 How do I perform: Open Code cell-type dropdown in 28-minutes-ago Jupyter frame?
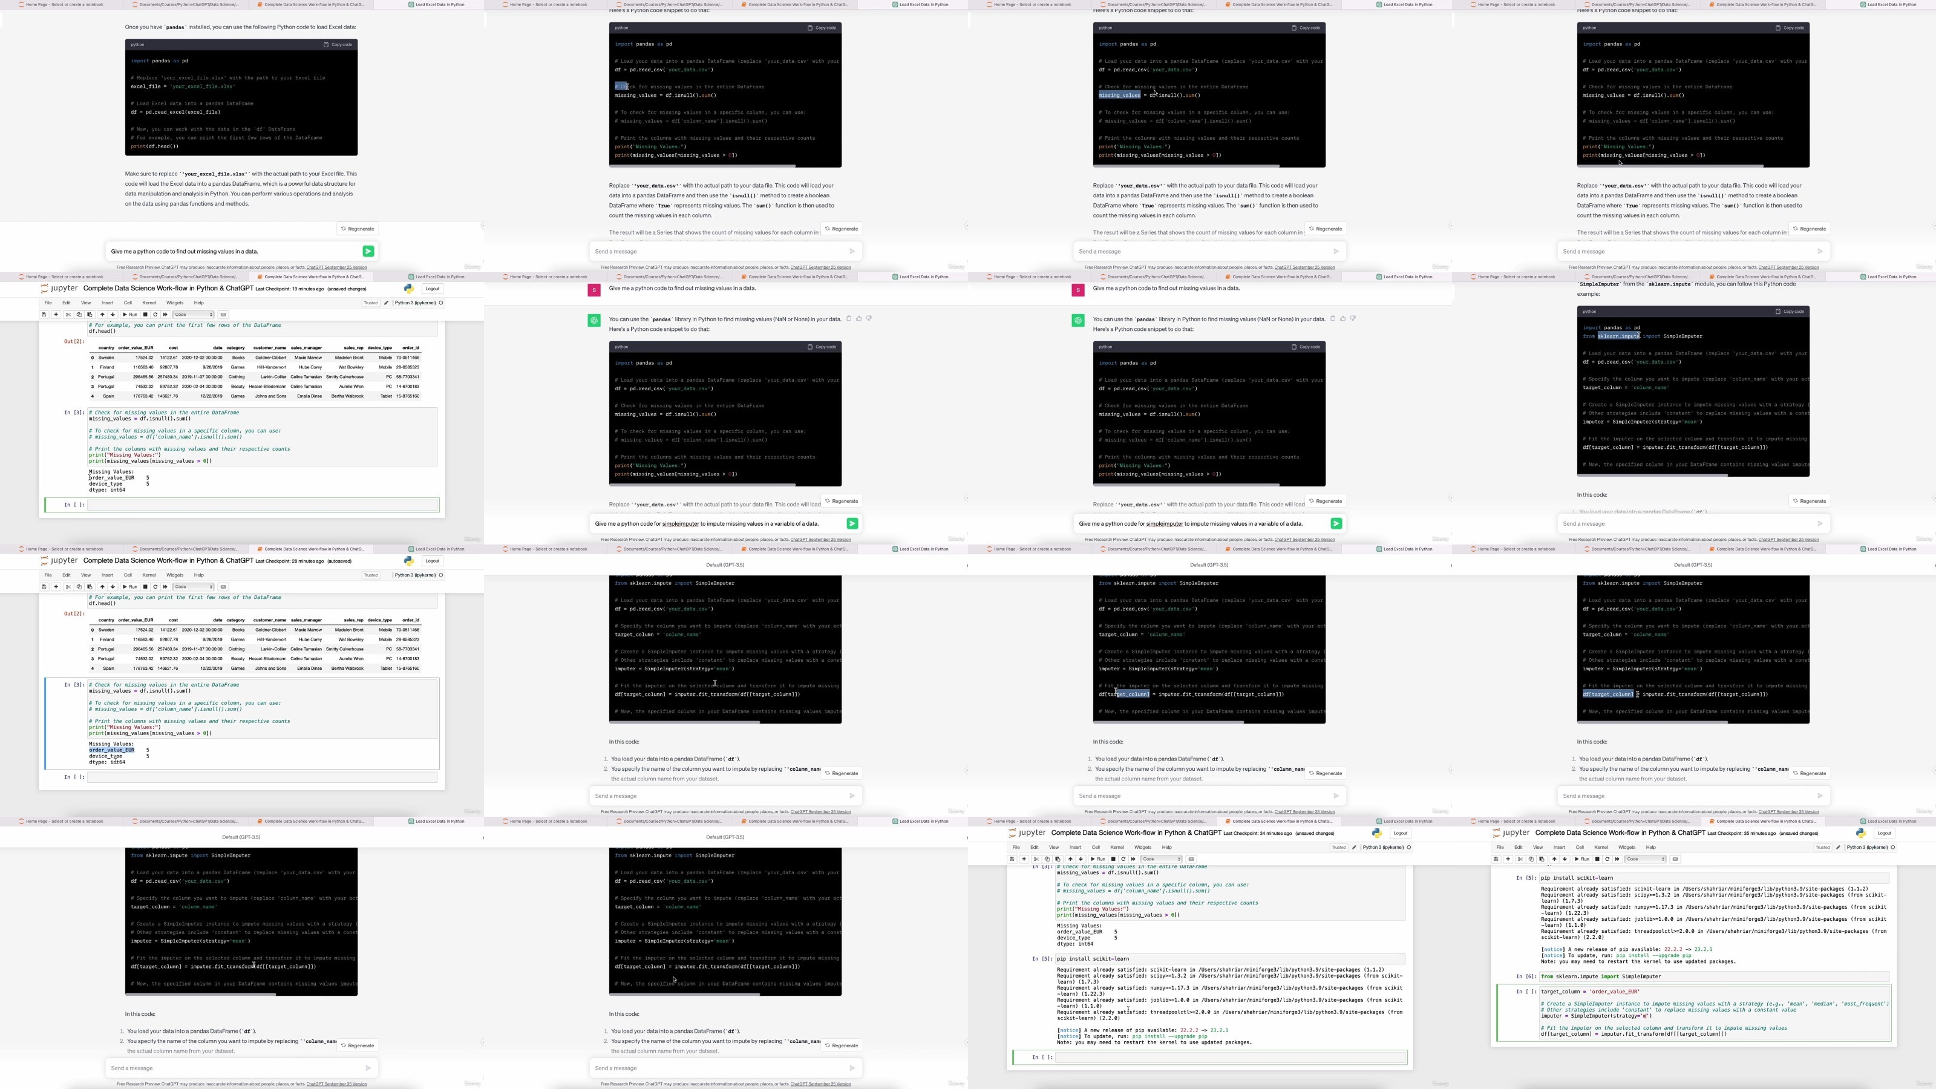coord(194,587)
